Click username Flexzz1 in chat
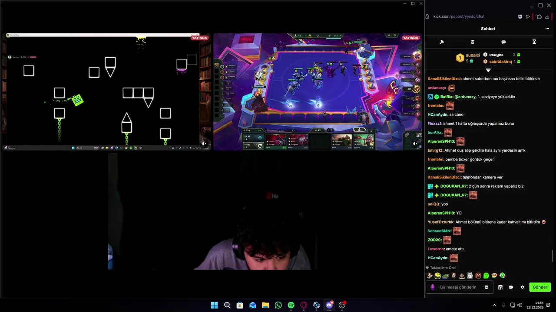The image size is (556, 312). (435, 123)
